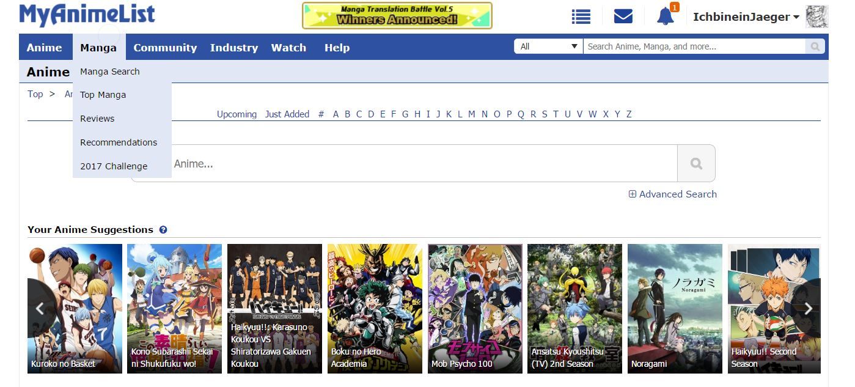Viewport: 855px width, 387px height.
Task: Click the user profile avatar
Action: (817, 17)
